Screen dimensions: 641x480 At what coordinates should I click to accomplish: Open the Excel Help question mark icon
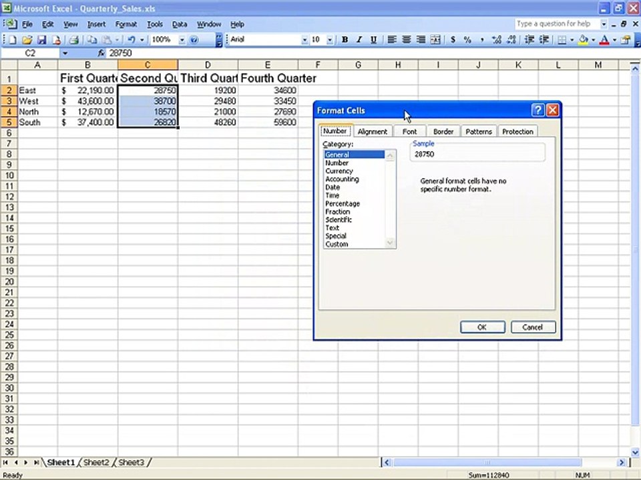pyautogui.click(x=194, y=39)
